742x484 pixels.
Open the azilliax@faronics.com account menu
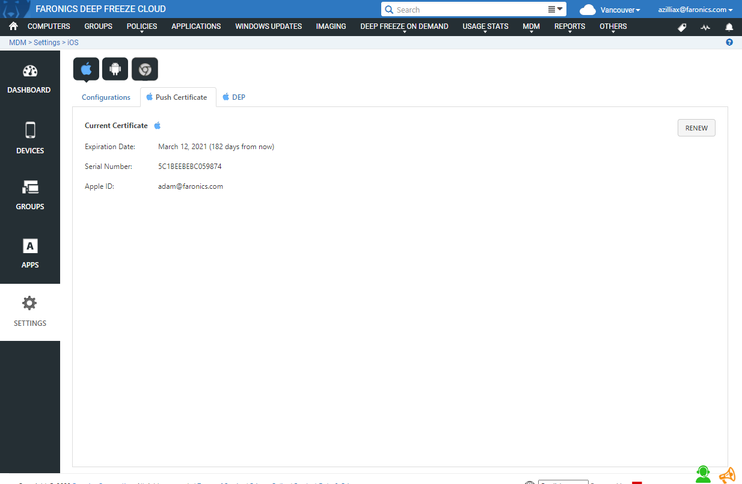(x=695, y=10)
